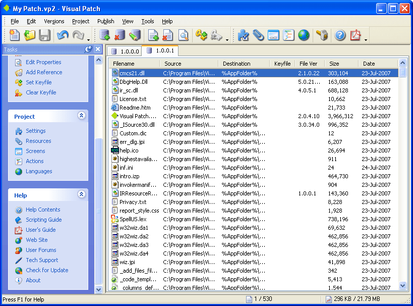Collapse the Help panel
Viewport: 413px width, 306px height.
(x=81, y=195)
